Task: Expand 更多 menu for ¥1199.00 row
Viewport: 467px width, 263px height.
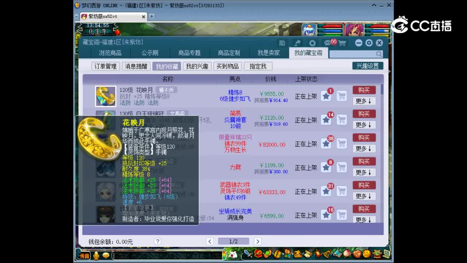Action: 364,172
